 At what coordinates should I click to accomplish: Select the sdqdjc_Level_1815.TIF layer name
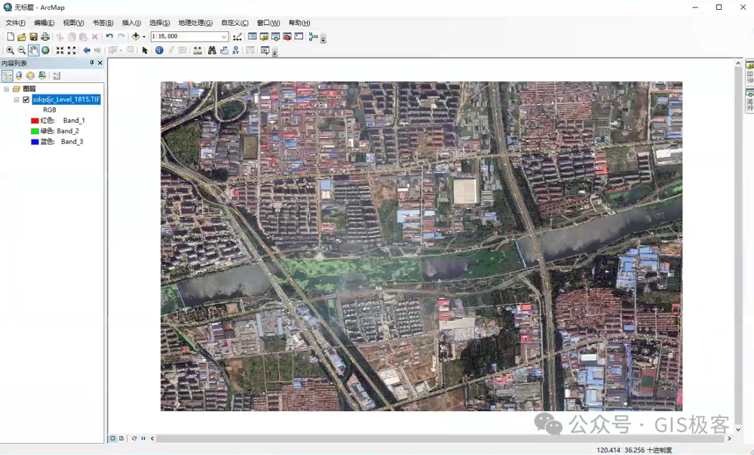(x=66, y=100)
